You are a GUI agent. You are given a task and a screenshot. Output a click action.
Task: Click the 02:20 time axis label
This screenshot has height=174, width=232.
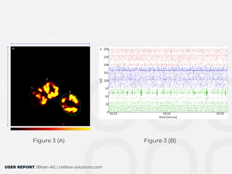220,114
